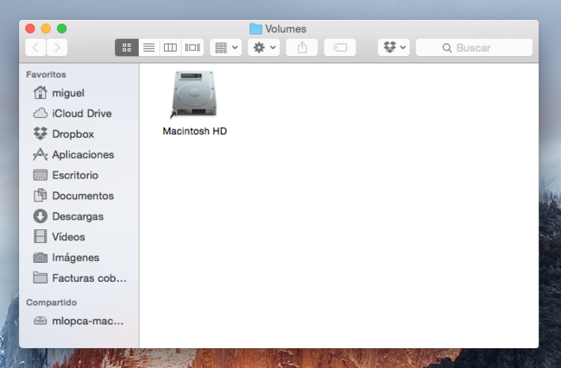Click the Edit Tags toolbar button

pos(340,47)
